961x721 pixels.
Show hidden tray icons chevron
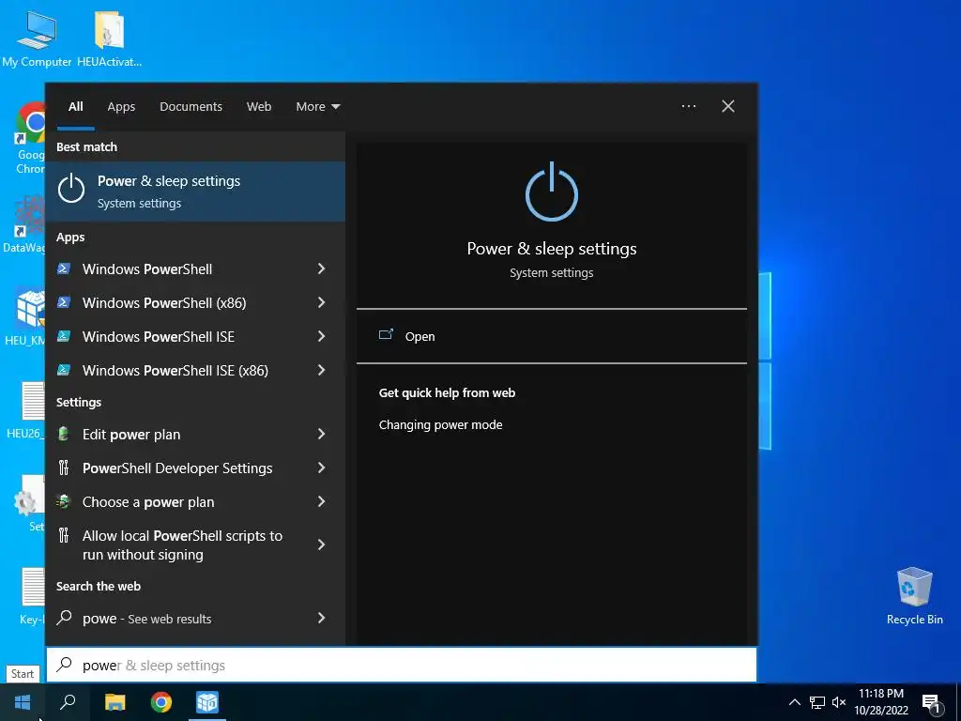pyautogui.click(x=794, y=702)
